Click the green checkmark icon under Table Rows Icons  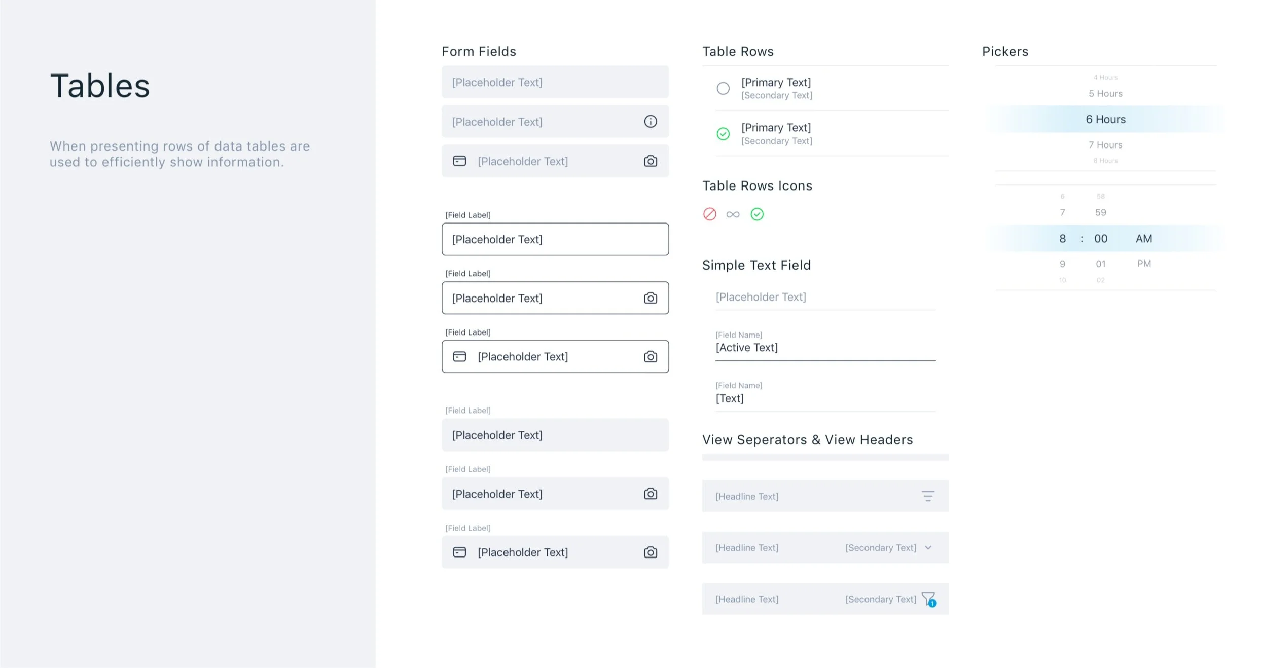tap(756, 214)
